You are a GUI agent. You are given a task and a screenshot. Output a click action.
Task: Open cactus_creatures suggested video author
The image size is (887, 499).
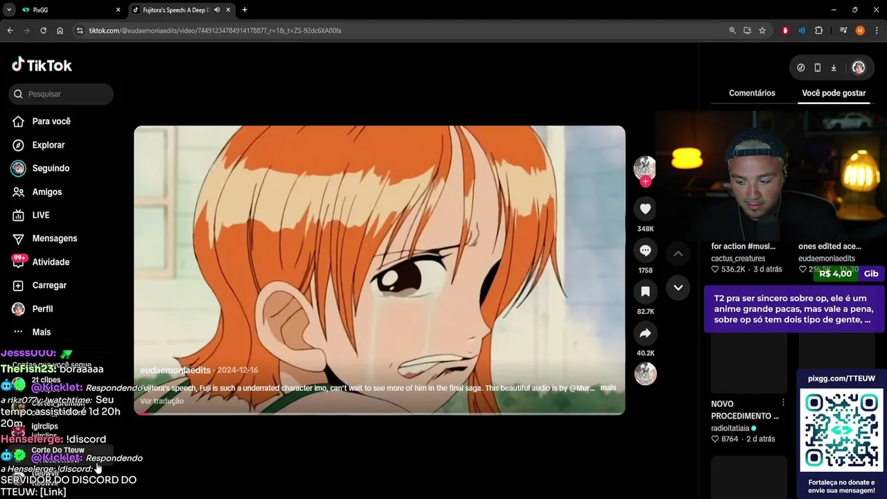[738, 259]
